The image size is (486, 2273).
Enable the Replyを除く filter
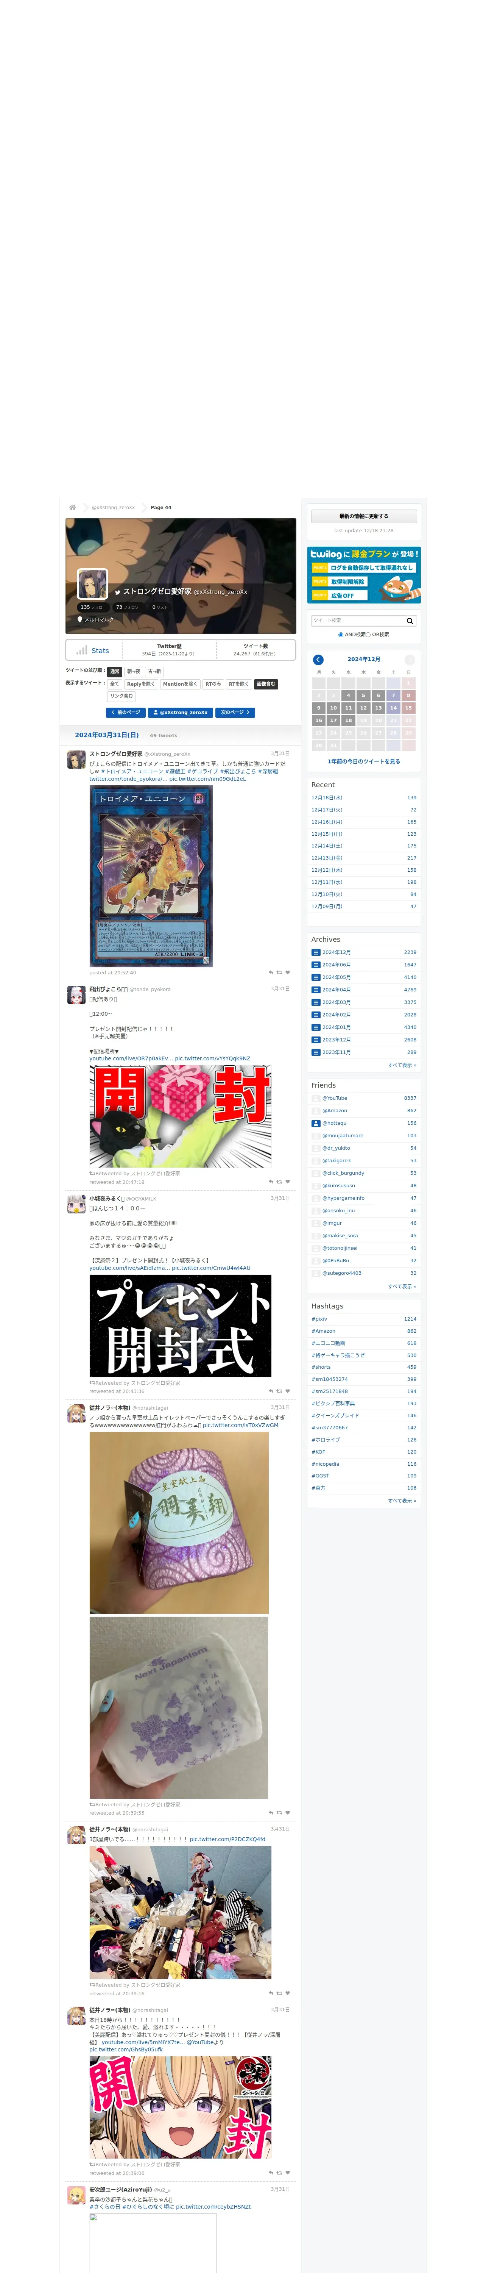(140, 684)
